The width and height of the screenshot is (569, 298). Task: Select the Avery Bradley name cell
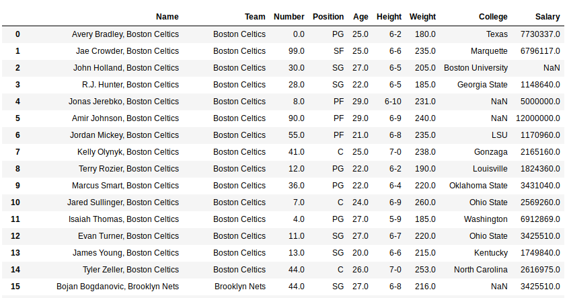click(125, 34)
